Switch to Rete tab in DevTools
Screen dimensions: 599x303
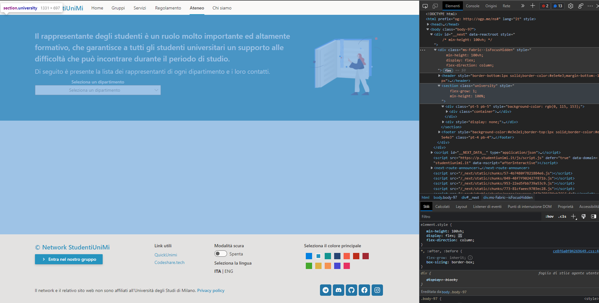click(x=506, y=6)
